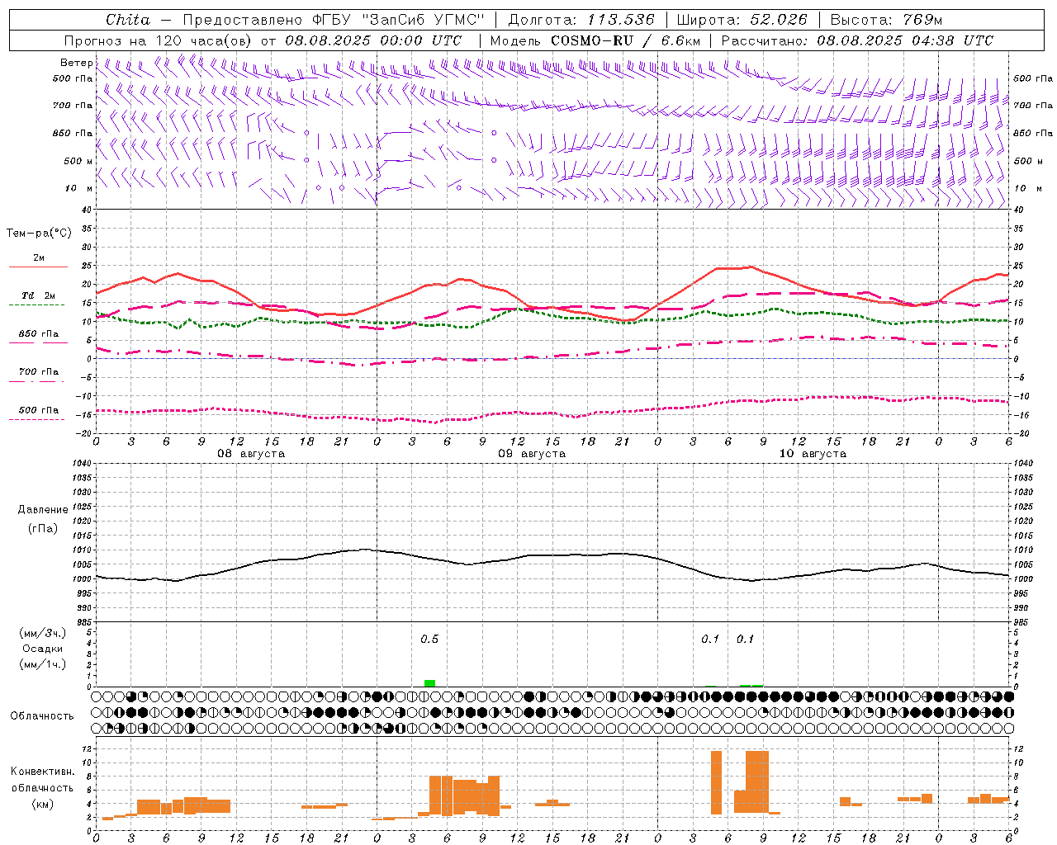Viewport: 1057px width, 845px height.
Task: Select the 500 гПа temperature legend entry
Action: click(39, 410)
